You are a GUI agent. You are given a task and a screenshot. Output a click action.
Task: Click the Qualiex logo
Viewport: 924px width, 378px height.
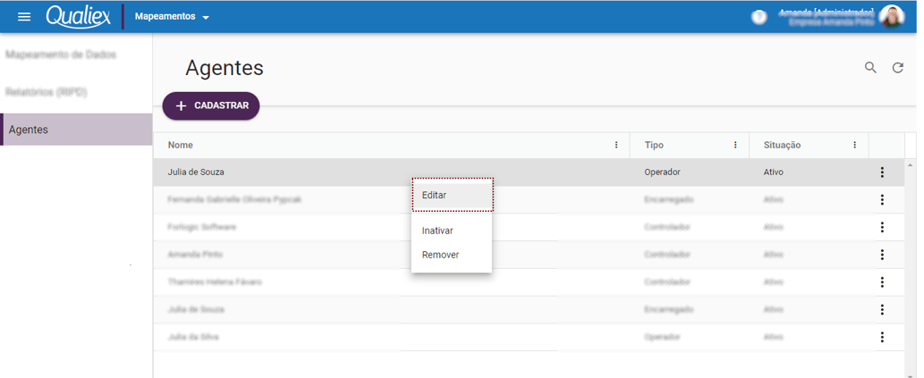(x=79, y=16)
